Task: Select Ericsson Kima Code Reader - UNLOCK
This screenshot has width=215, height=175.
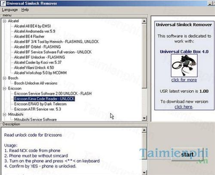Action: pyautogui.click(x=44, y=99)
